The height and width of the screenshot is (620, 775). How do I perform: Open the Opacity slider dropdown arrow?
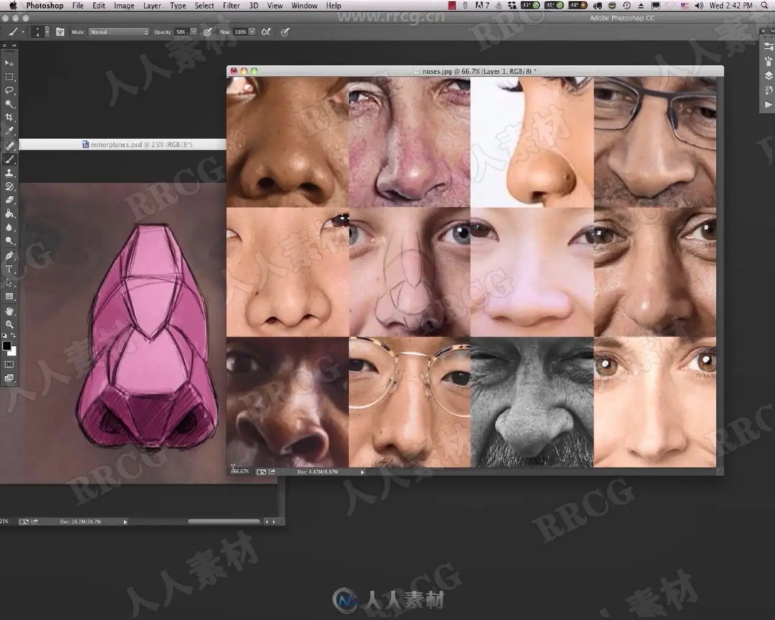(194, 31)
